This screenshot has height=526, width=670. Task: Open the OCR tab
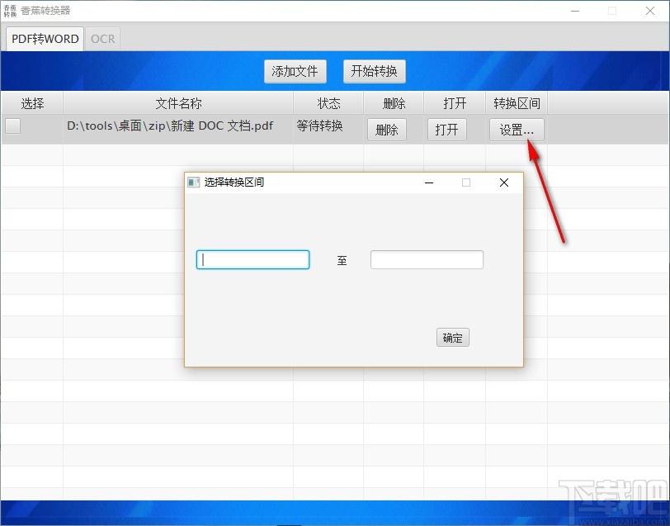(102, 39)
